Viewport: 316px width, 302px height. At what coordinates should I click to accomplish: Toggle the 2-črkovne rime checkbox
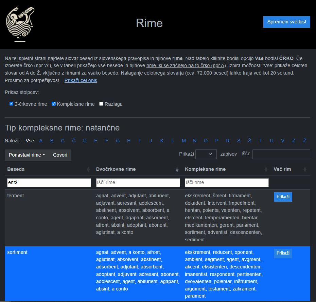(x=11, y=104)
